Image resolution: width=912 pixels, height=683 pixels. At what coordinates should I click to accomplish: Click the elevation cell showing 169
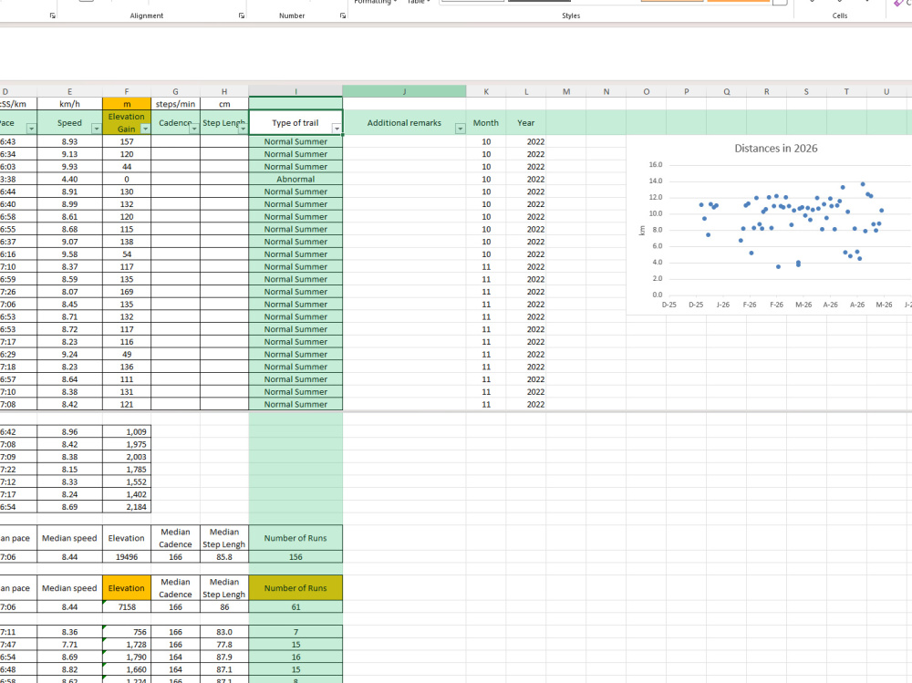pyautogui.click(x=127, y=292)
